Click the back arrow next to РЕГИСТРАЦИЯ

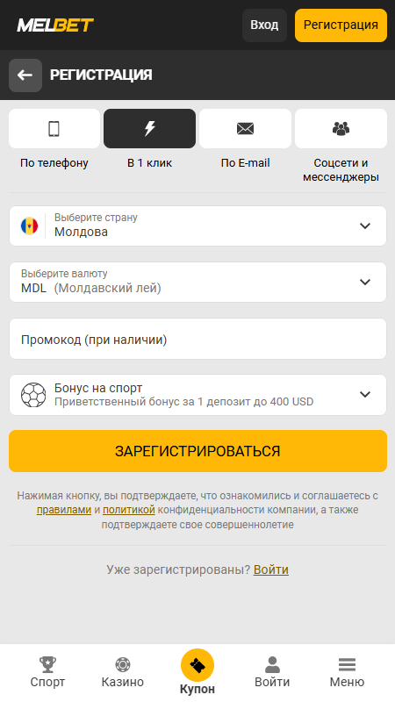pyautogui.click(x=25, y=75)
